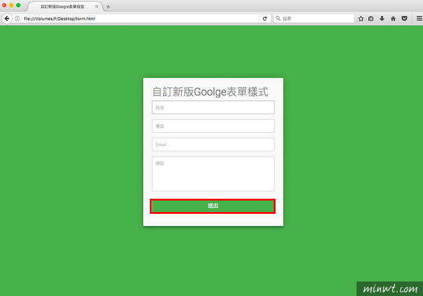The image size is (423, 296).
Task: Close the 自訂新版Google表單版型 tab
Action: click(97, 7)
